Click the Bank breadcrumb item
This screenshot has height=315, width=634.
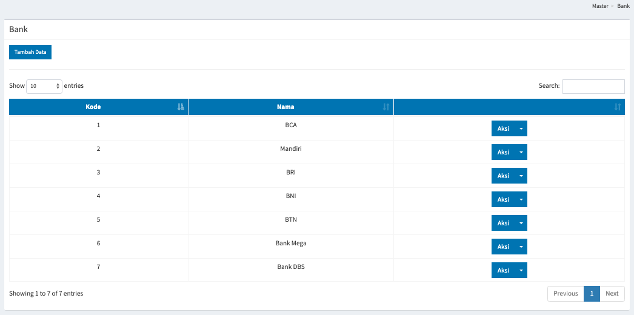click(624, 6)
